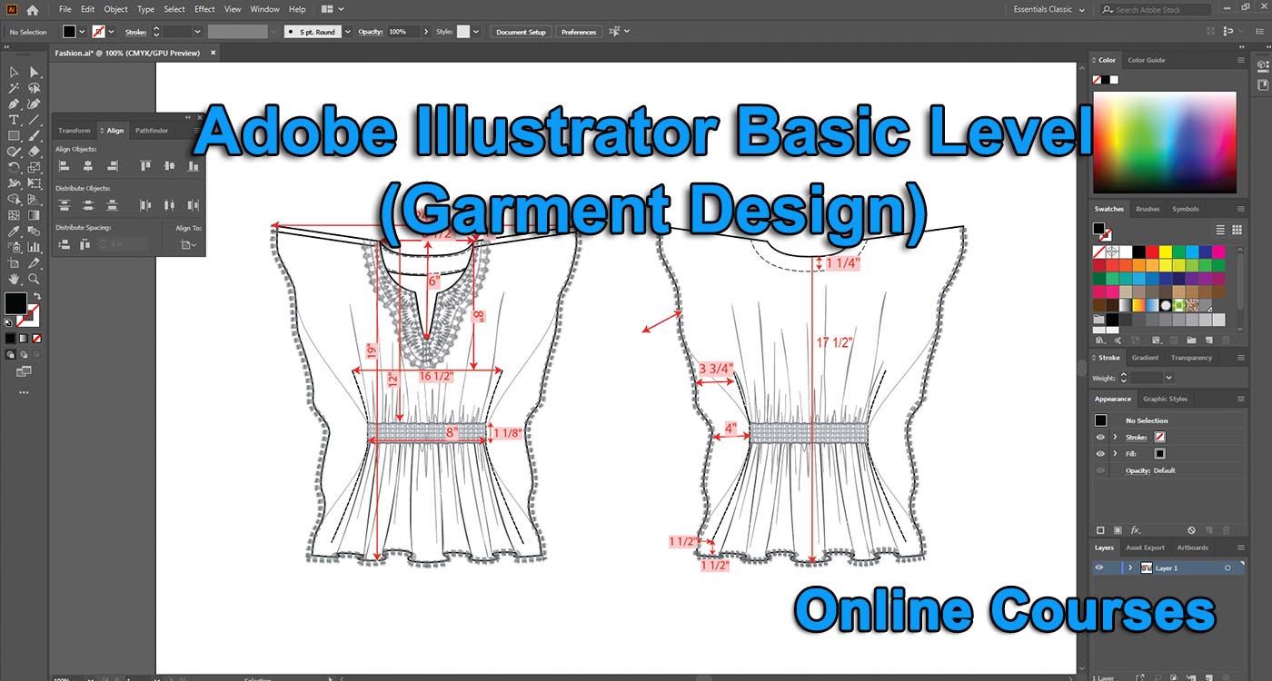Select the Pen tool
The width and height of the screenshot is (1272, 681).
13,105
